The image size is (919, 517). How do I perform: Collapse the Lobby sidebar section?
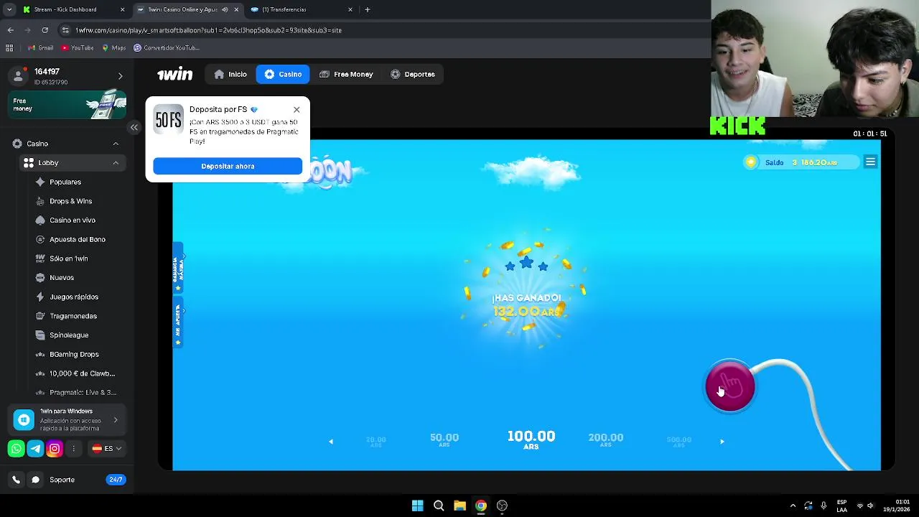tap(116, 163)
